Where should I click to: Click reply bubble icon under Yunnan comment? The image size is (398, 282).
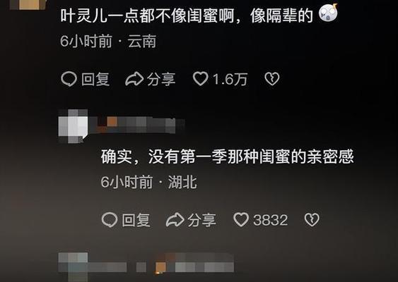coord(69,79)
